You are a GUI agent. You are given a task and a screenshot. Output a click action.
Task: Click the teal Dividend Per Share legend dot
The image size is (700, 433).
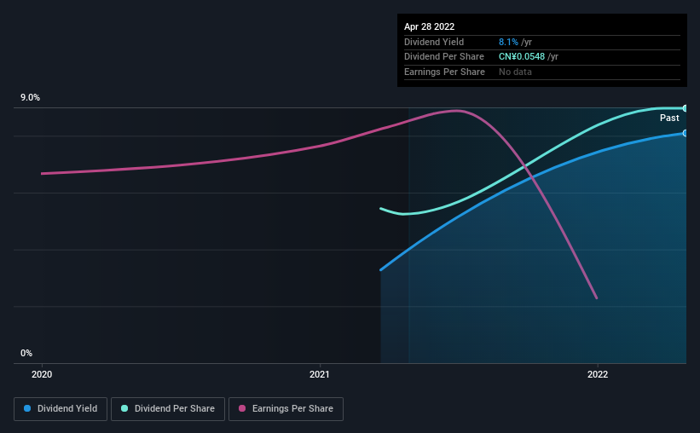tap(124, 408)
